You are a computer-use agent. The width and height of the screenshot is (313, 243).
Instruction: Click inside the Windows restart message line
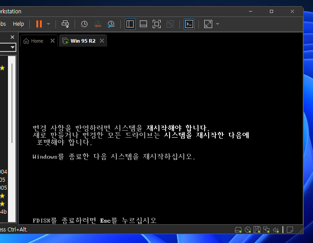click(x=114, y=156)
